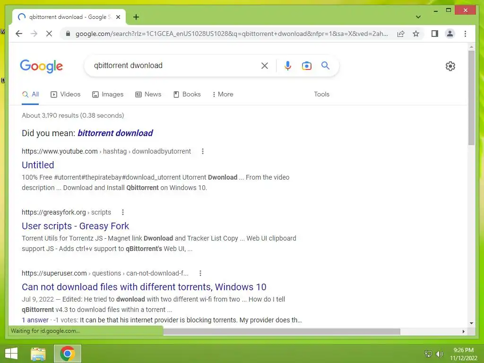484x363 pixels.
Task: Open Chrome three-dot menu
Action: (x=465, y=34)
